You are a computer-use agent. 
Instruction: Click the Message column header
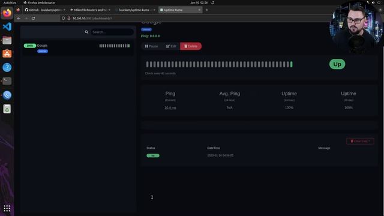coord(324,148)
